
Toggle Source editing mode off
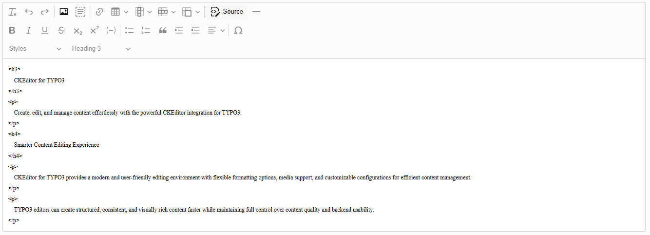click(x=227, y=12)
